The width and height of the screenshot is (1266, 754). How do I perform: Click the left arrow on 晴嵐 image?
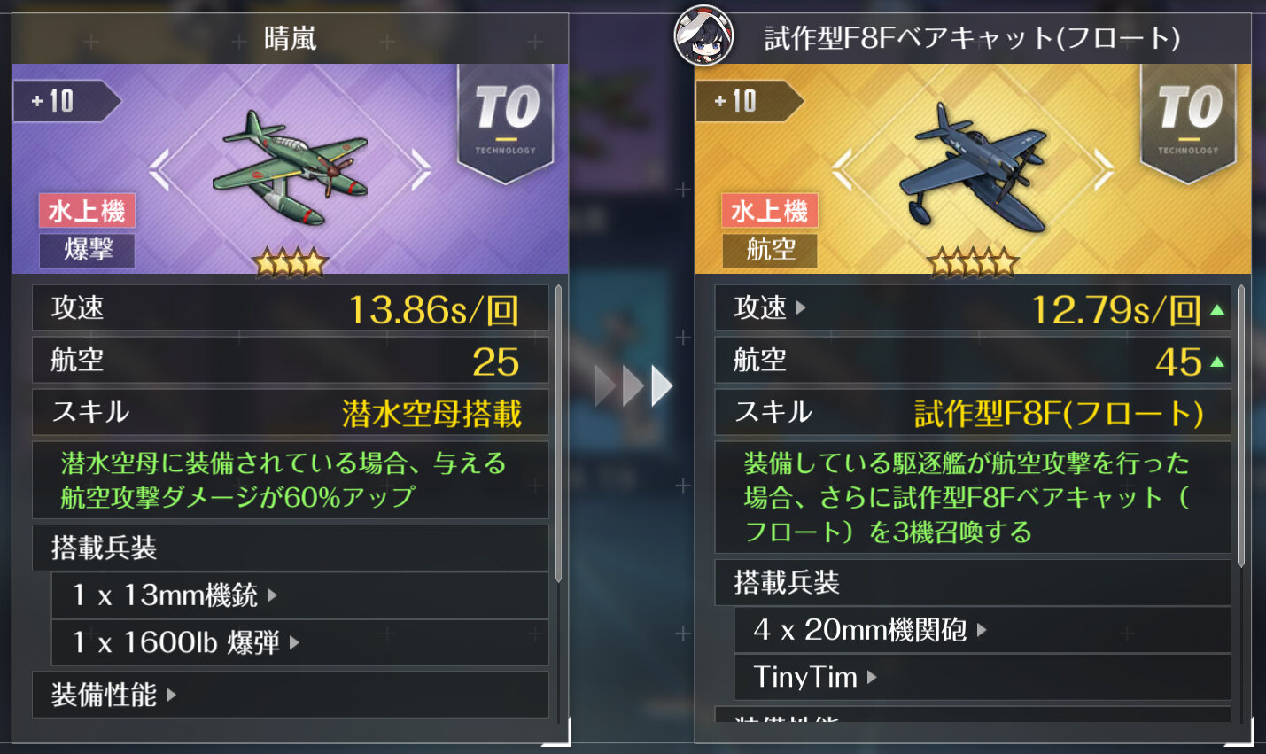pos(159,169)
